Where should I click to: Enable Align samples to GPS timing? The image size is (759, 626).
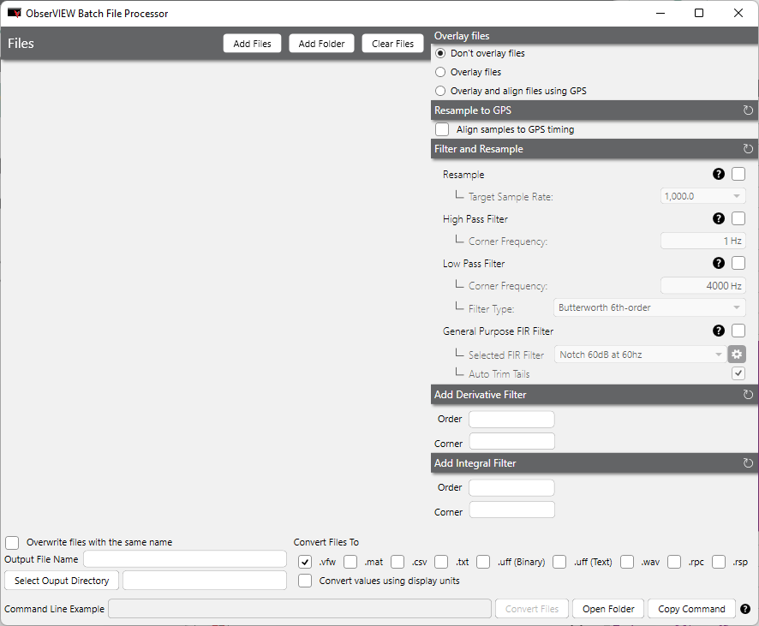point(442,129)
